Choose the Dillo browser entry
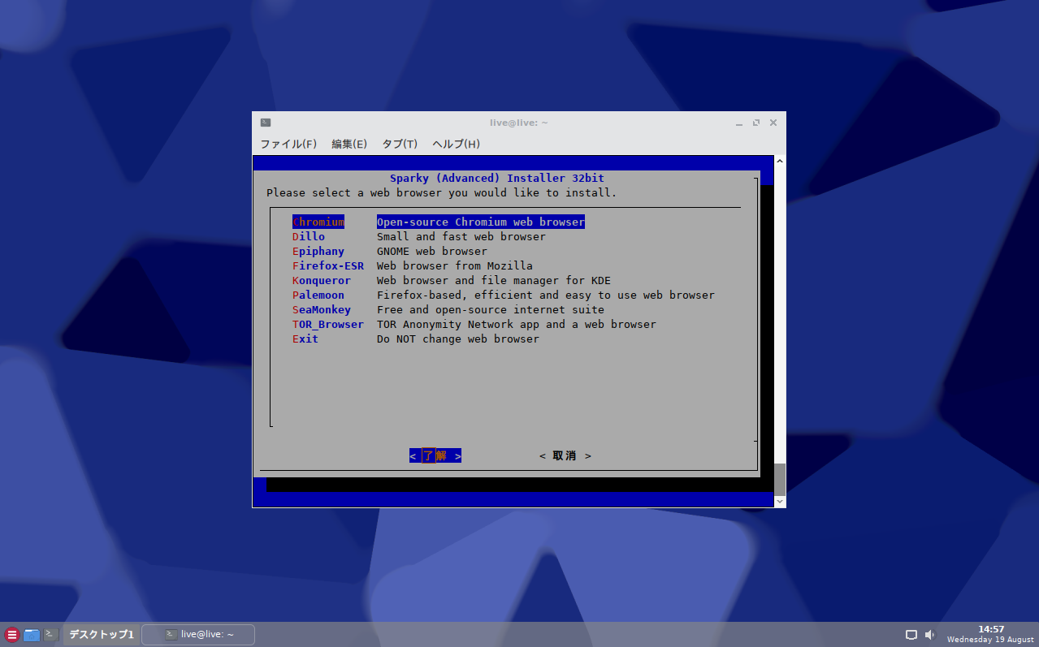Screen dimensions: 1039x647 coord(309,236)
